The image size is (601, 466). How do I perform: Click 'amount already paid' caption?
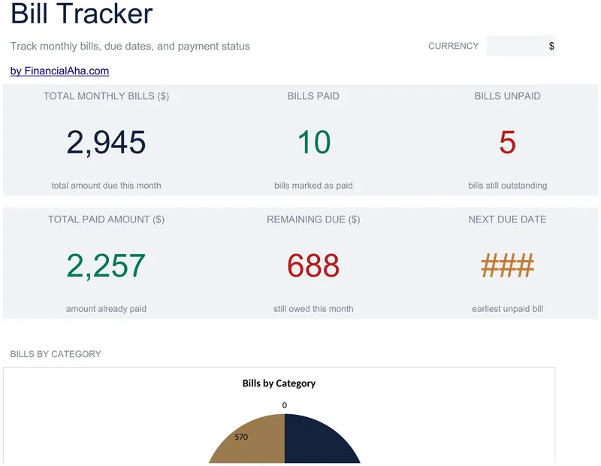coord(106,309)
